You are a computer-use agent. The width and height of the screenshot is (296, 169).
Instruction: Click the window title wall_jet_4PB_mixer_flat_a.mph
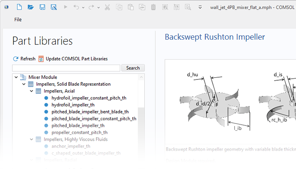pos(241,7)
